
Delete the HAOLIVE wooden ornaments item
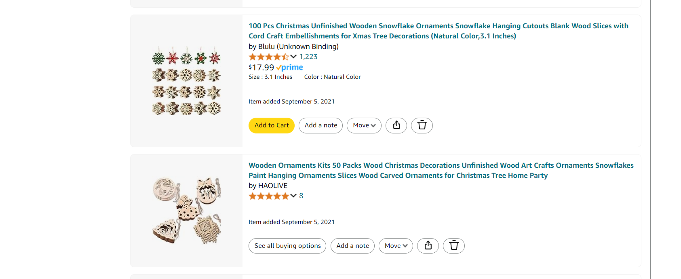coord(454,246)
